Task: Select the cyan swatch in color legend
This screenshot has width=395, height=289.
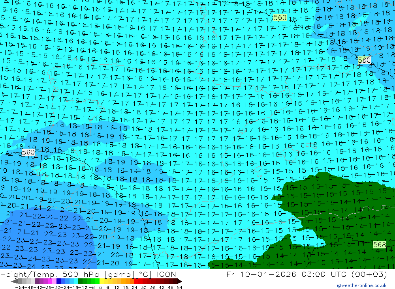Action: [76, 281]
